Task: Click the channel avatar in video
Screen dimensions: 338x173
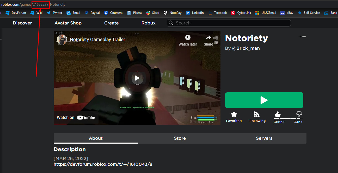Action: pos(62,40)
